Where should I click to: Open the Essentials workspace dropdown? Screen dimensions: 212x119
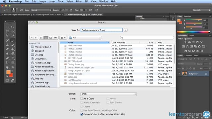pyautogui.click(x=201, y=10)
